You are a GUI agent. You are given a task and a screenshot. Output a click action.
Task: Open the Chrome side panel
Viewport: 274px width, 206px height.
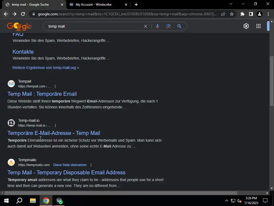coord(251,14)
